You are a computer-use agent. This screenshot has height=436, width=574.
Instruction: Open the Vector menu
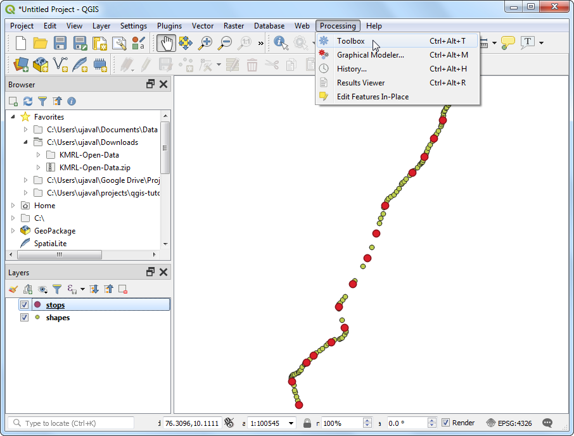[203, 26]
